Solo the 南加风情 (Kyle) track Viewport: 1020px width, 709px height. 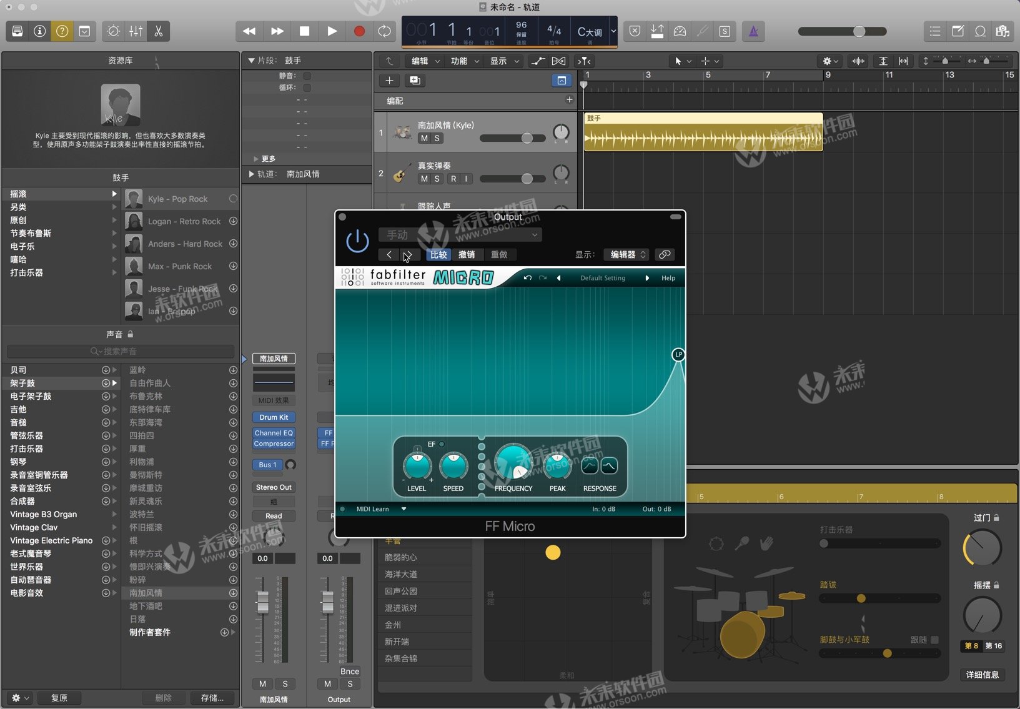(x=437, y=138)
